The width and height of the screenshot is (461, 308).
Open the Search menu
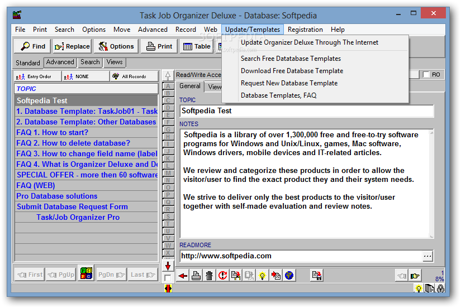64,30
